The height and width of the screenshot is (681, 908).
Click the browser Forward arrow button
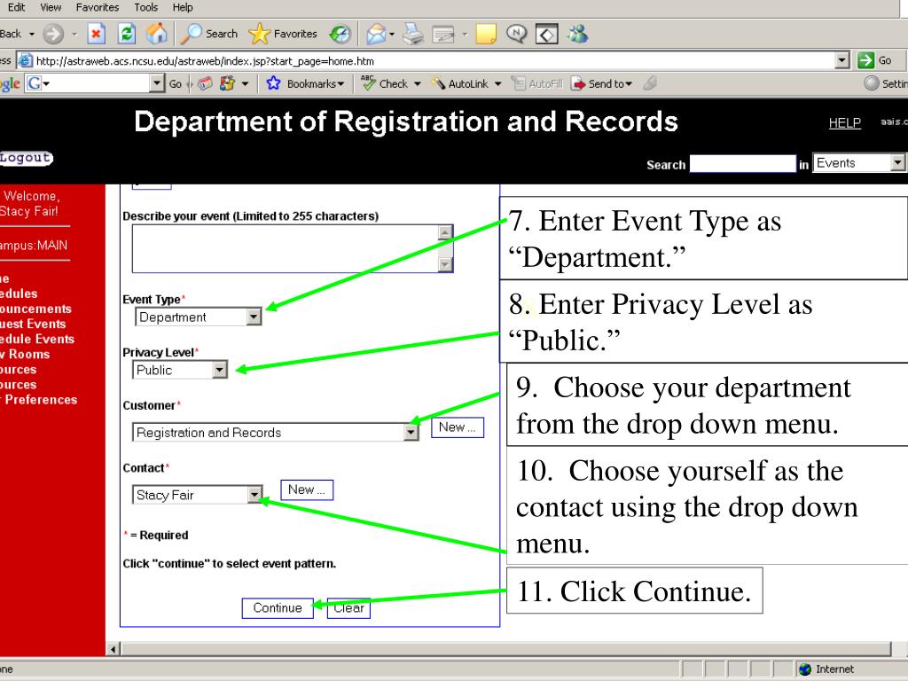53,34
